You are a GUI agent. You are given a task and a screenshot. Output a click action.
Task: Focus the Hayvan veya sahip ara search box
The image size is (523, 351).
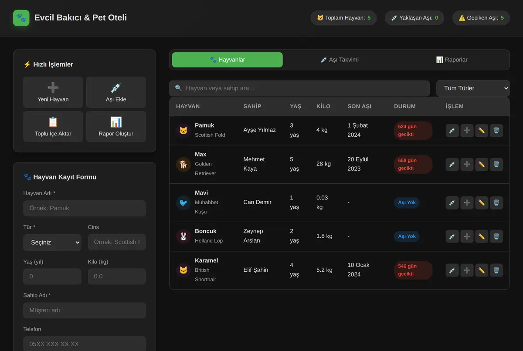pos(299,88)
